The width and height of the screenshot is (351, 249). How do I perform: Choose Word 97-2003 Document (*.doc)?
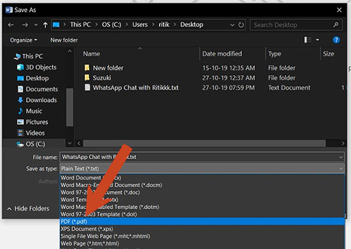tap(202, 192)
